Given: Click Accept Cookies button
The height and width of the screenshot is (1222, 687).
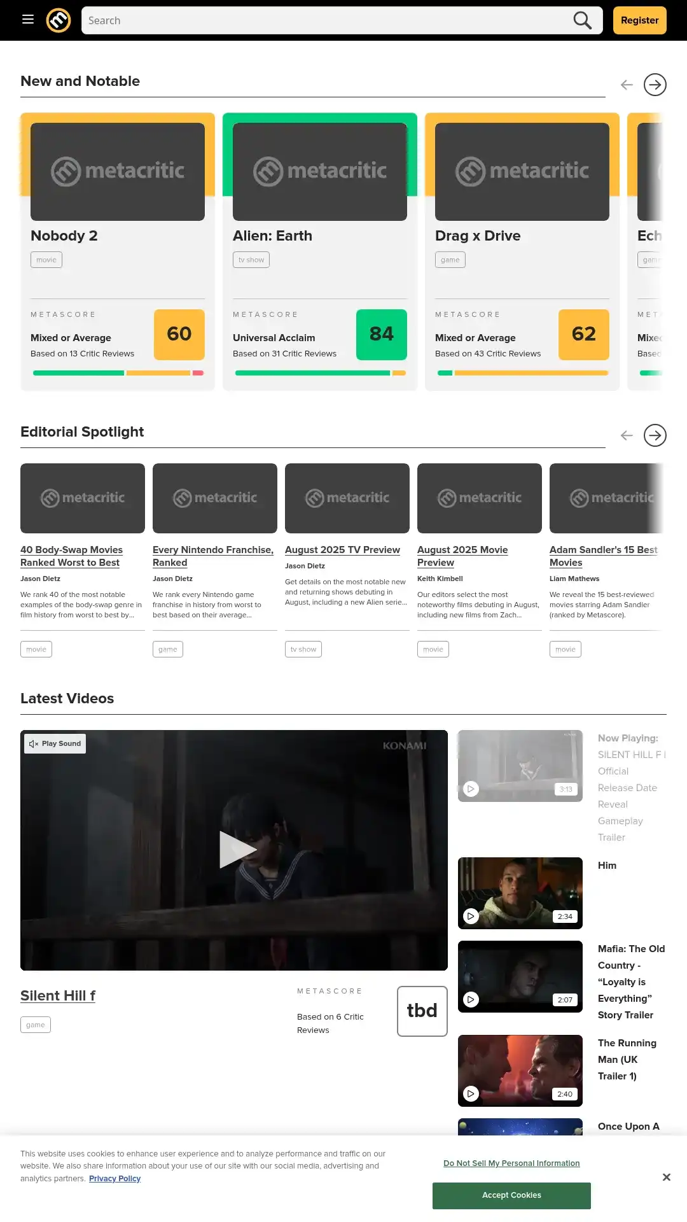Looking at the screenshot, I should [x=511, y=1195].
